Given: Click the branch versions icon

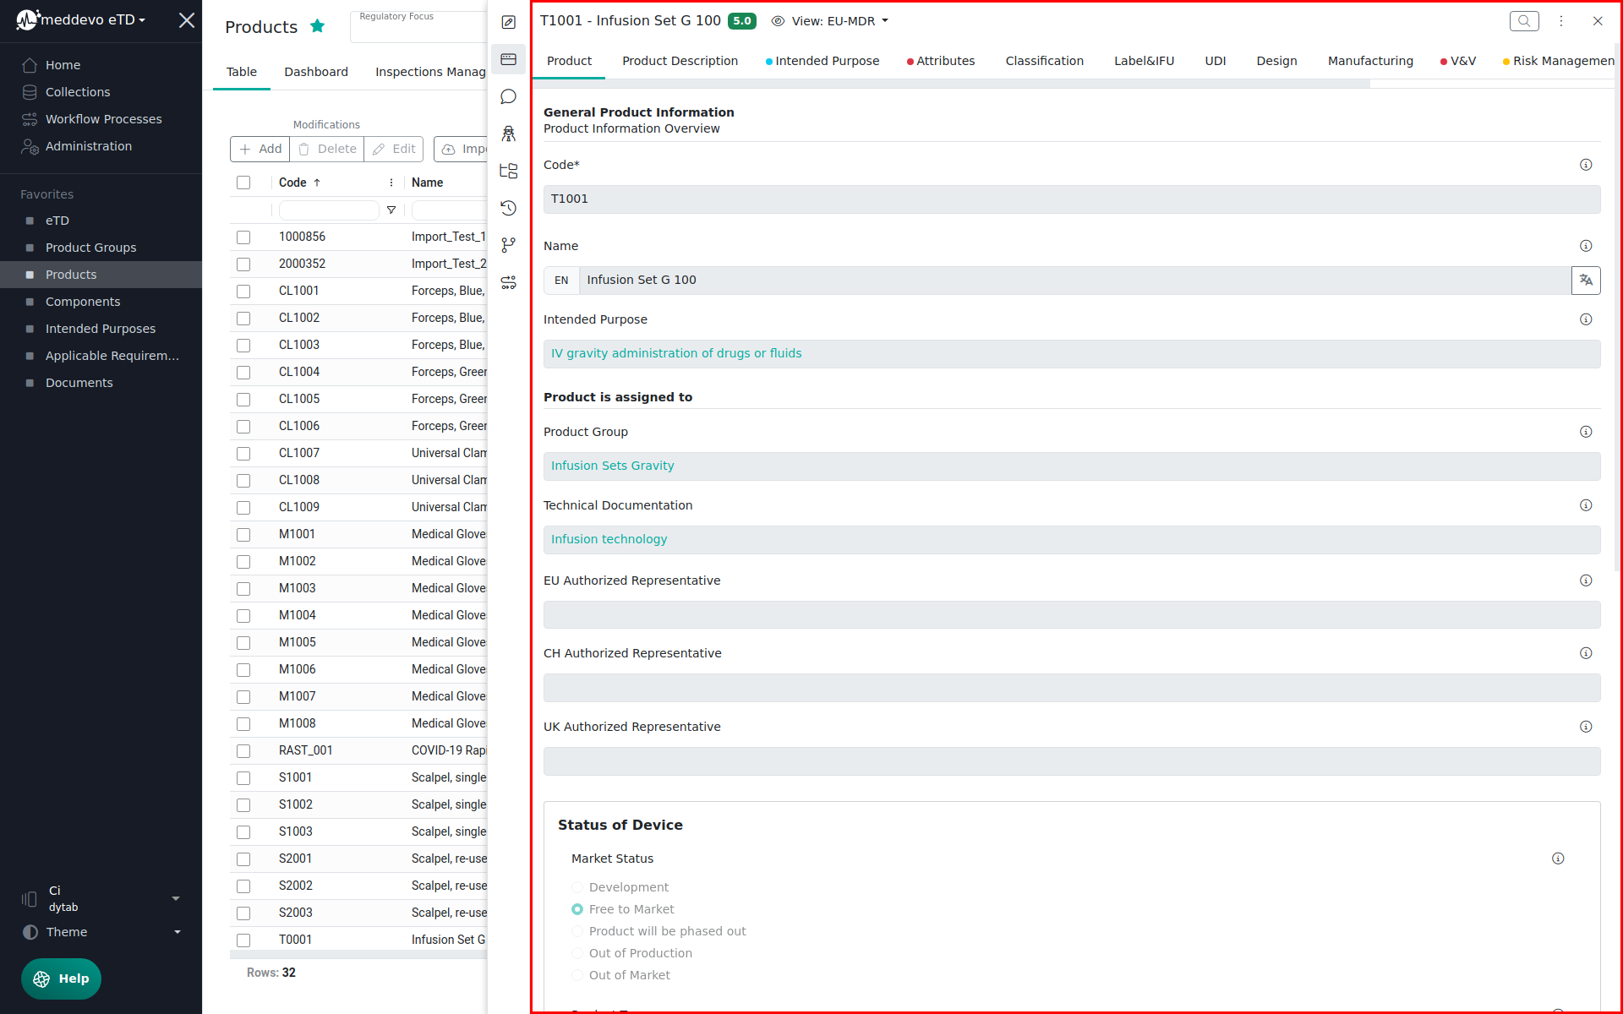Looking at the screenshot, I should [508, 245].
